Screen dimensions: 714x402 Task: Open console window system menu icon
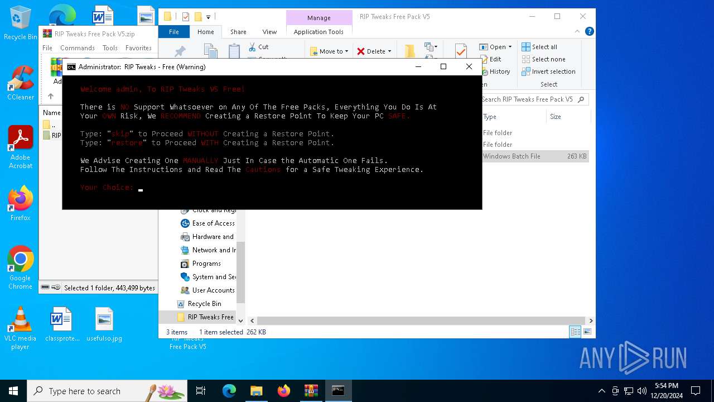[71, 67]
